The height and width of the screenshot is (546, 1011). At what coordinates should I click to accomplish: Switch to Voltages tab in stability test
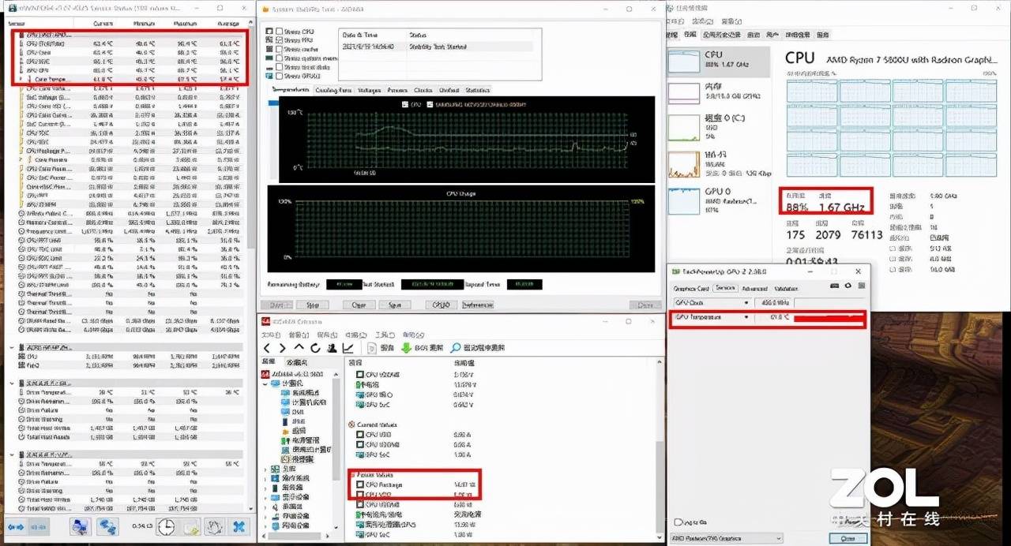370,90
